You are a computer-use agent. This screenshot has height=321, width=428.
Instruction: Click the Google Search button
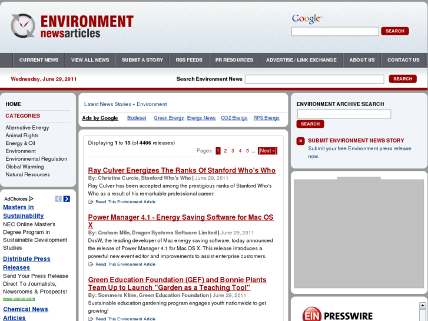[x=395, y=31]
